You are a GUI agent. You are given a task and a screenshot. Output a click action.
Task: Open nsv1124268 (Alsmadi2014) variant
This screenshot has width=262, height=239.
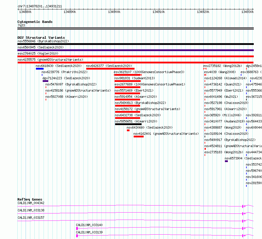(225, 78)
